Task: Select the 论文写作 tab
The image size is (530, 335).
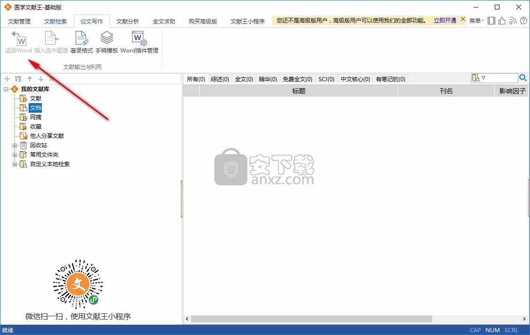Action: (x=92, y=21)
